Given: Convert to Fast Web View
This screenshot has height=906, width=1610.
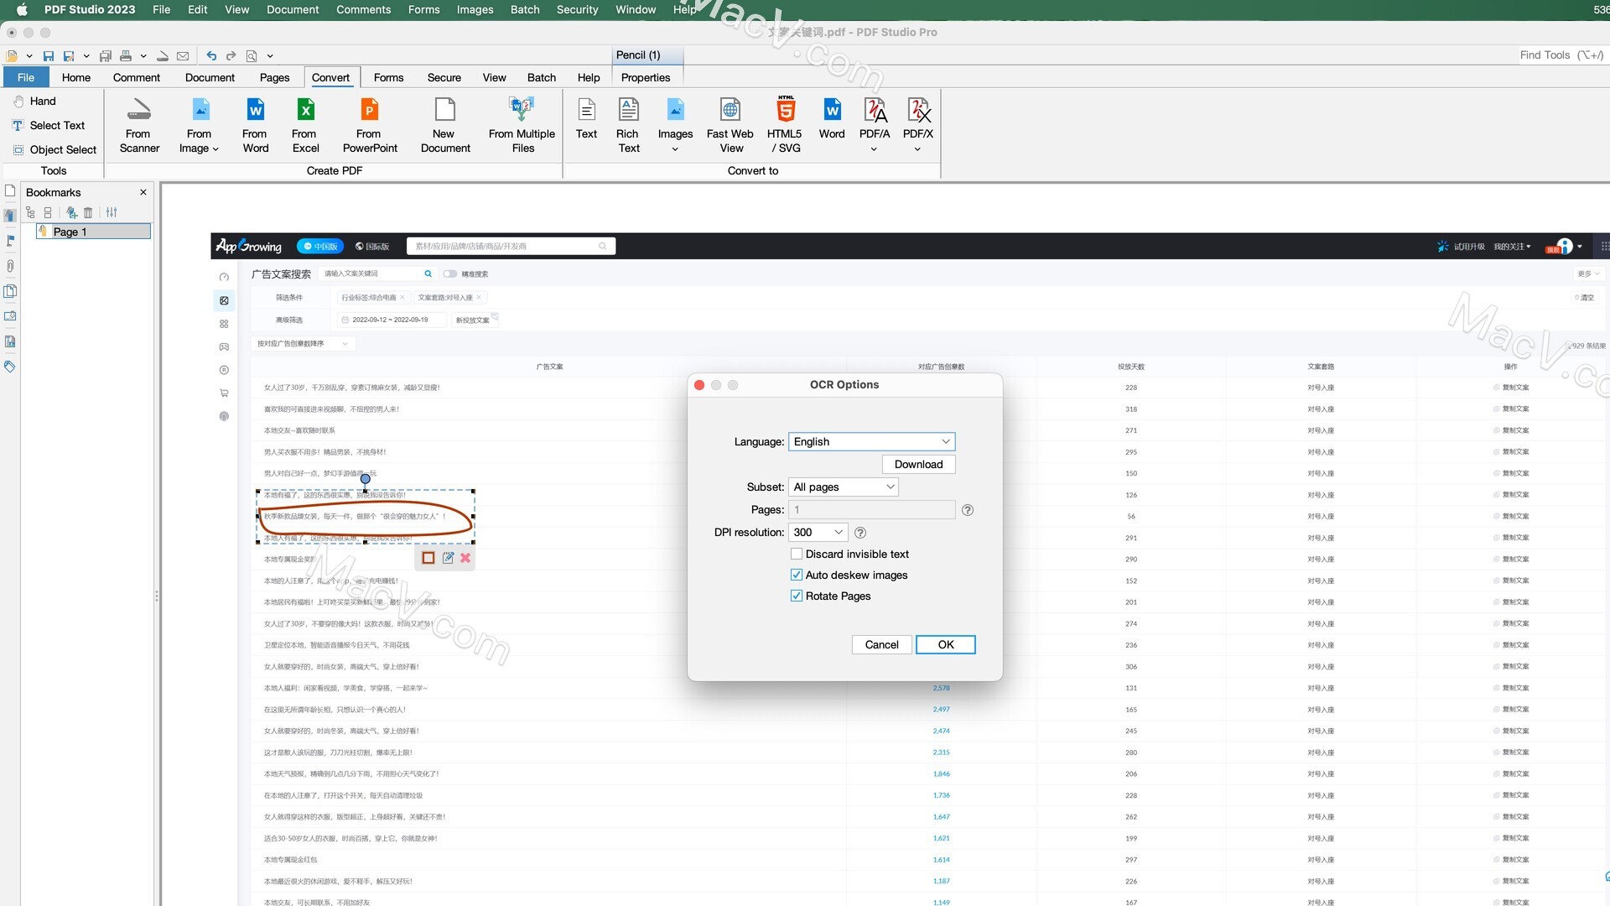Looking at the screenshot, I should click(730, 126).
